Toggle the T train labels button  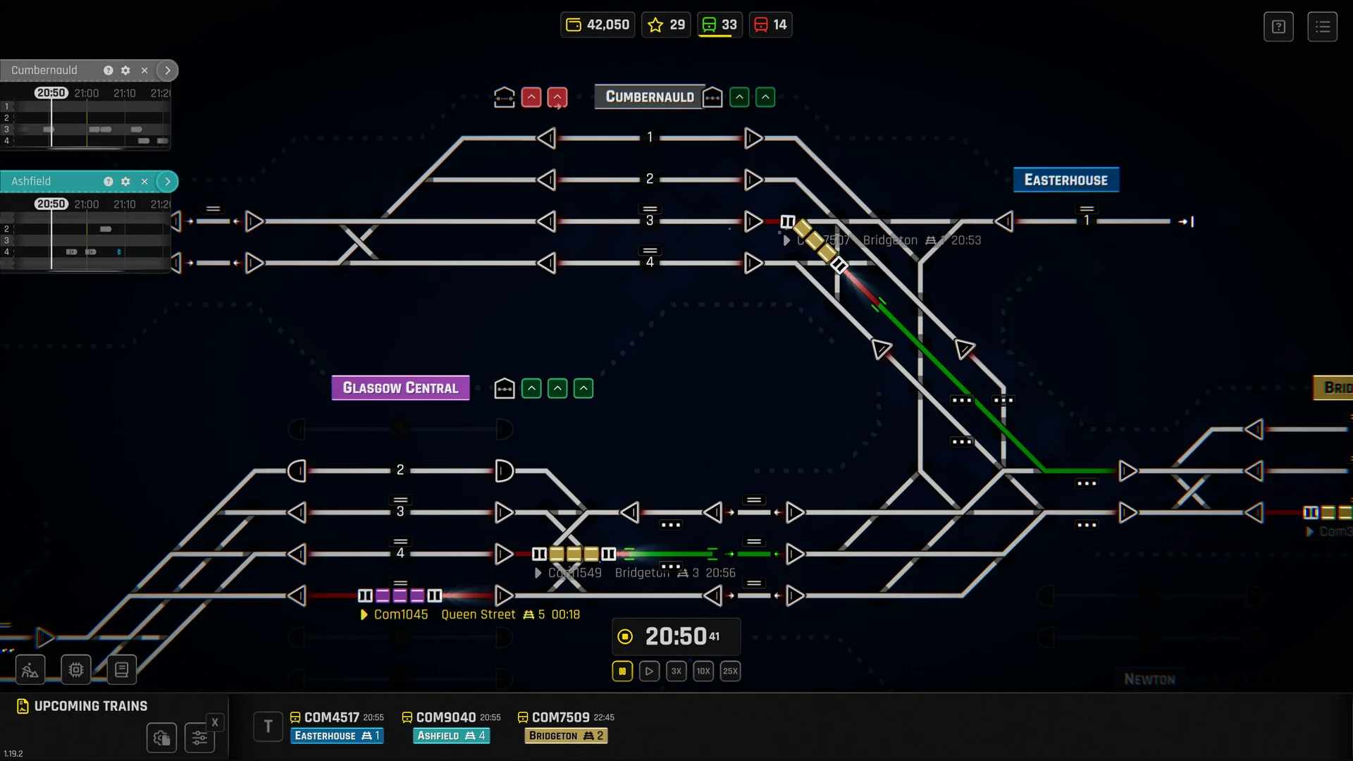268,726
